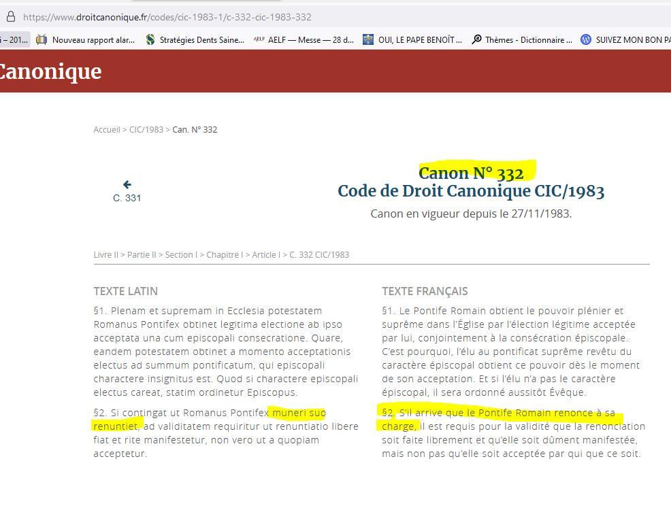This screenshot has height=508, width=671.
Task: Click the WordPress icon of SUIVEZ MON BON PA bookmark
Action: 585,40
